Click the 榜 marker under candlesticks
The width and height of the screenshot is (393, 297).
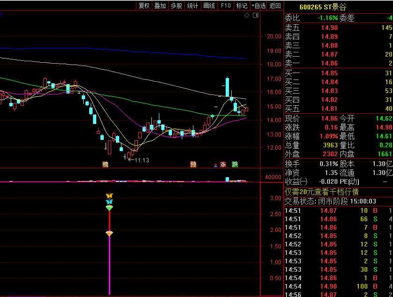click(x=105, y=164)
